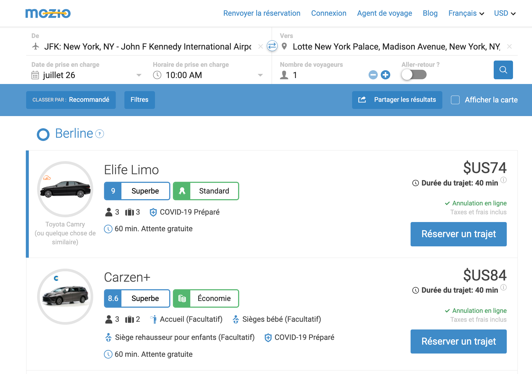Click Elife Limo passenger capacity icon
The image size is (532, 374).
click(109, 212)
